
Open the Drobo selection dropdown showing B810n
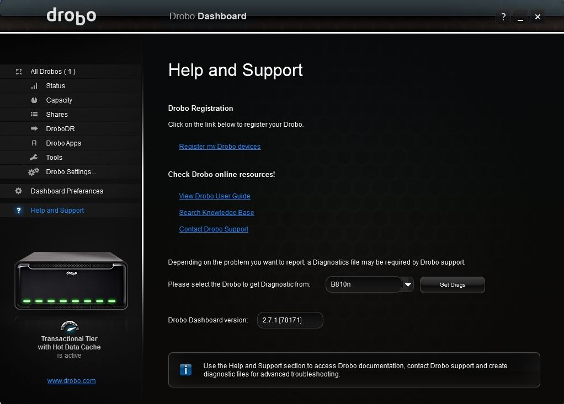pos(364,284)
